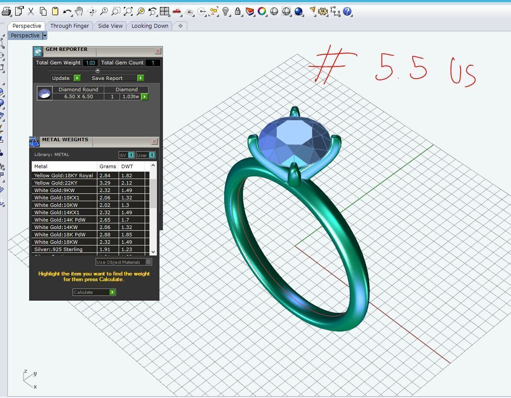511x398 pixels.
Task: Click the Copy icon in toolbar
Action: point(43,12)
